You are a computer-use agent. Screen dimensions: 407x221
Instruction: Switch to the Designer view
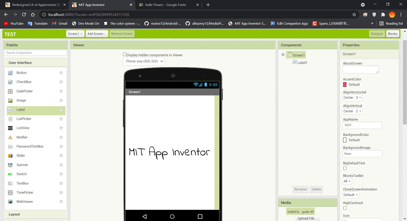click(377, 34)
